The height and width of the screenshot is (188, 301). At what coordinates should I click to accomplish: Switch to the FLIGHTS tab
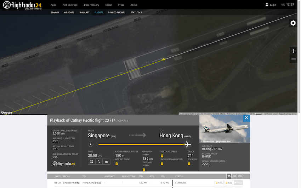(x=99, y=12)
